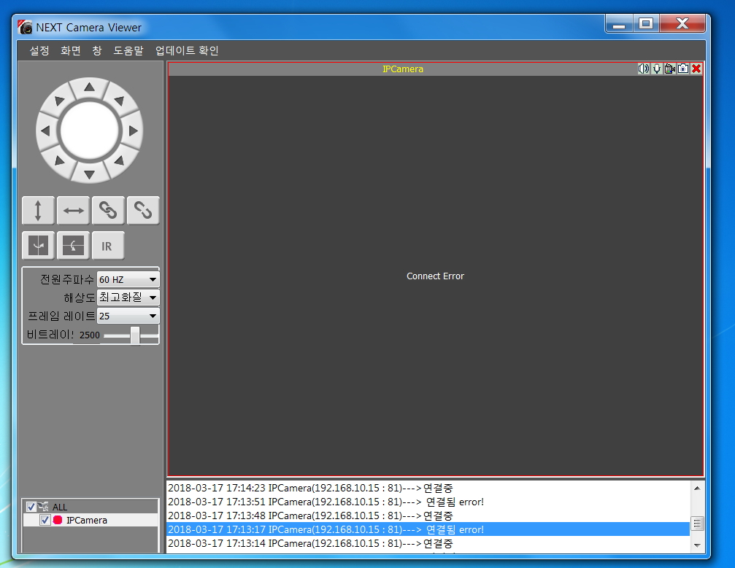Click the Connect Error message in video
Viewport: 735px width, 568px height.
tap(435, 276)
